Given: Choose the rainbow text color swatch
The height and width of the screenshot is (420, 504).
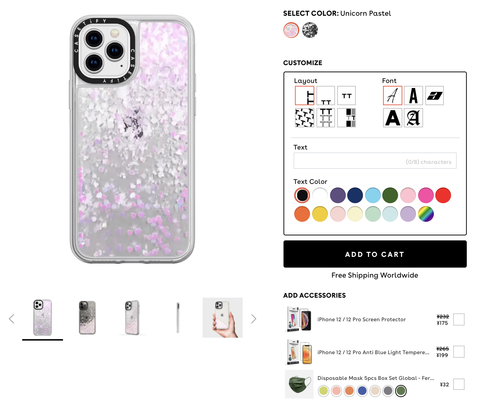Looking at the screenshot, I should point(426,214).
